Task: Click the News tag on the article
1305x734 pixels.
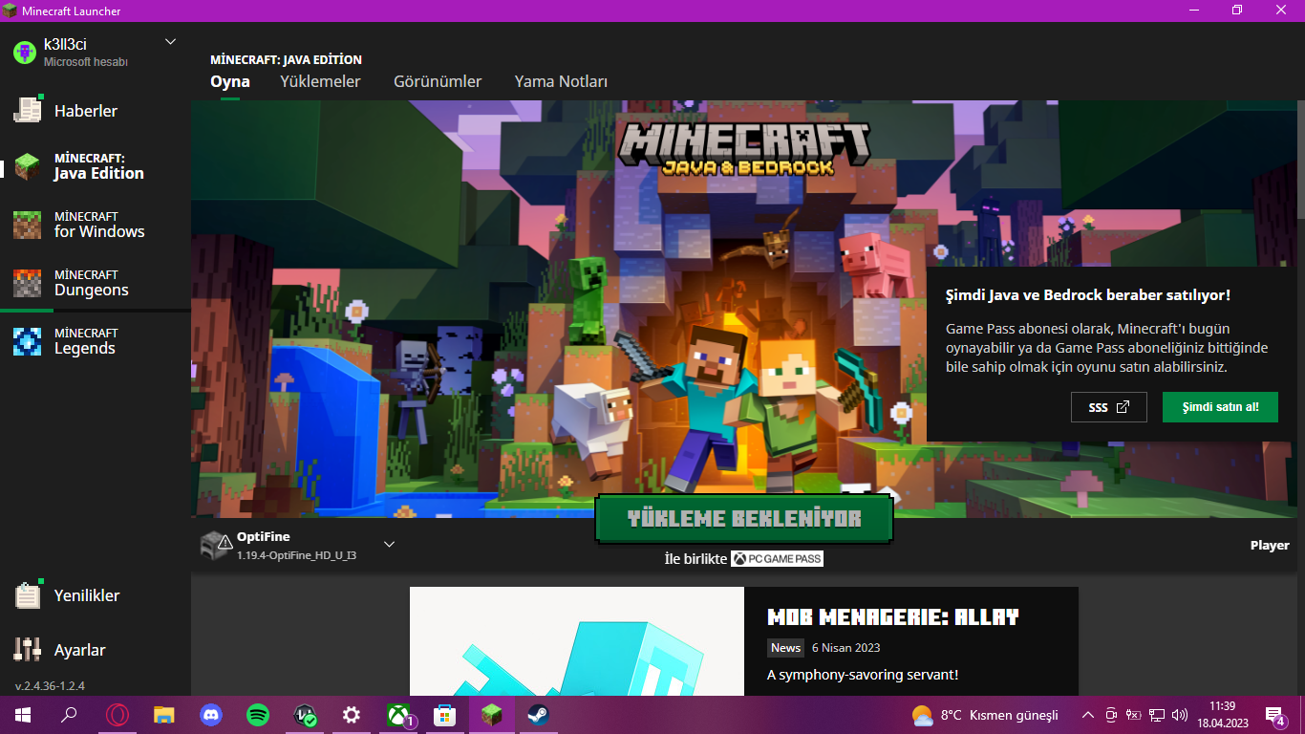Action: (785, 648)
